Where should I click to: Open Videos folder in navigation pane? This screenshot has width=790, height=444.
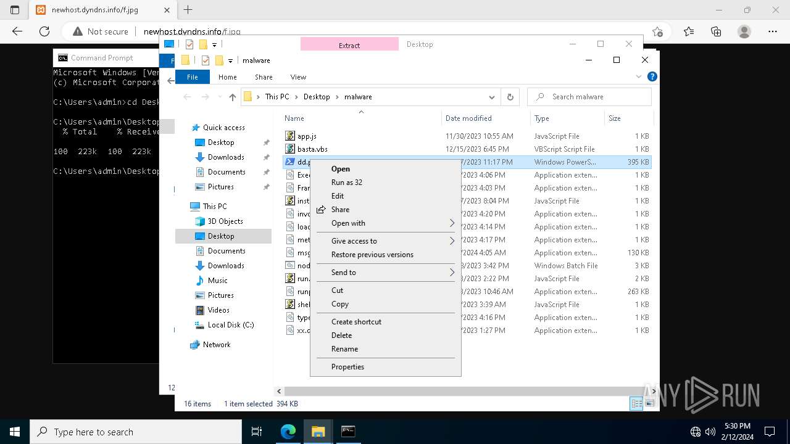pyautogui.click(x=218, y=310)
